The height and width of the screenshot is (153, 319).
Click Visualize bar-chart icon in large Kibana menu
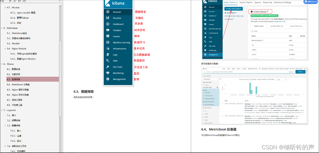pos(108,18)
